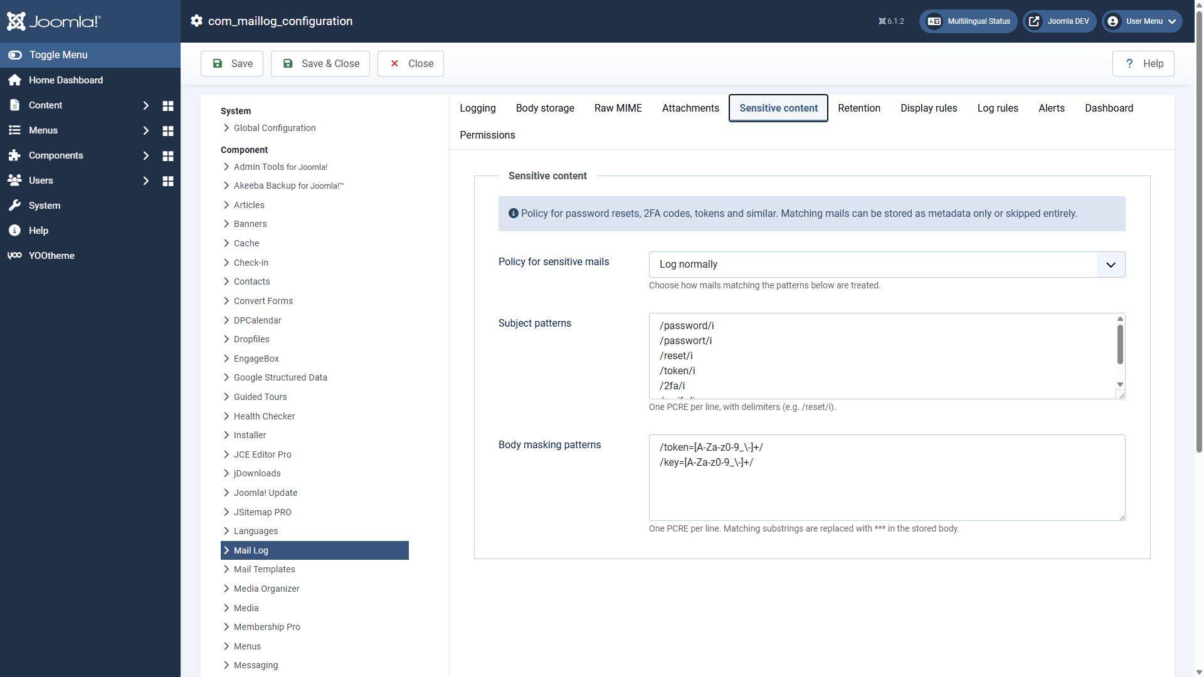Select the Mail Log component entry
The height and width of the screenshot is (677, 1204).
point(315,550)
